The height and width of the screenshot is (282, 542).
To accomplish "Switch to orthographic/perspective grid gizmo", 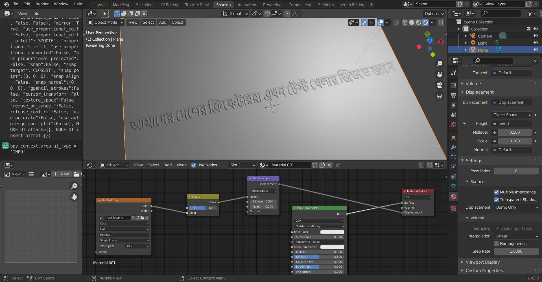I will point(440,96).
